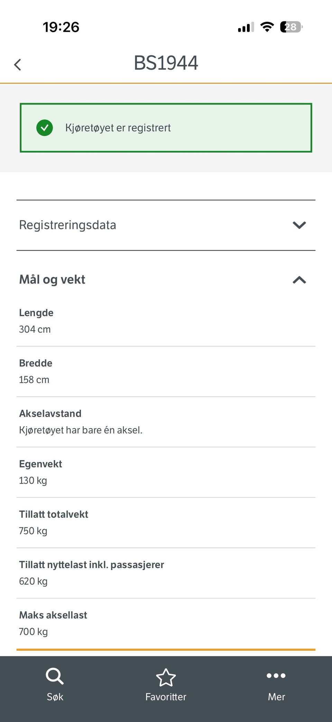The height and width of the screenshot is (722, 332).
Task: Tap the Egenvekt 130 kg row
Action: (166, 472)
